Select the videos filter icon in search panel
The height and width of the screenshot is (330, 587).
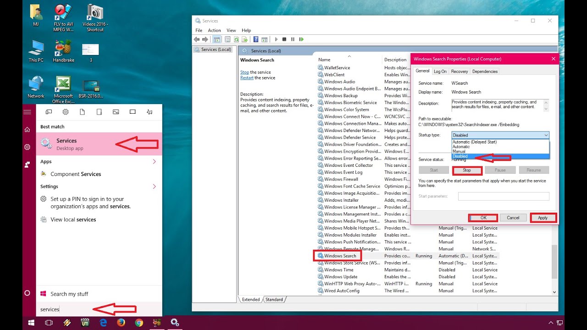[x=133, y=112]
